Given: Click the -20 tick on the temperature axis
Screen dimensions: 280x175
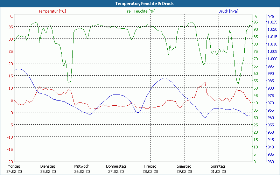Looking at the screenshot, I should 9,161.
